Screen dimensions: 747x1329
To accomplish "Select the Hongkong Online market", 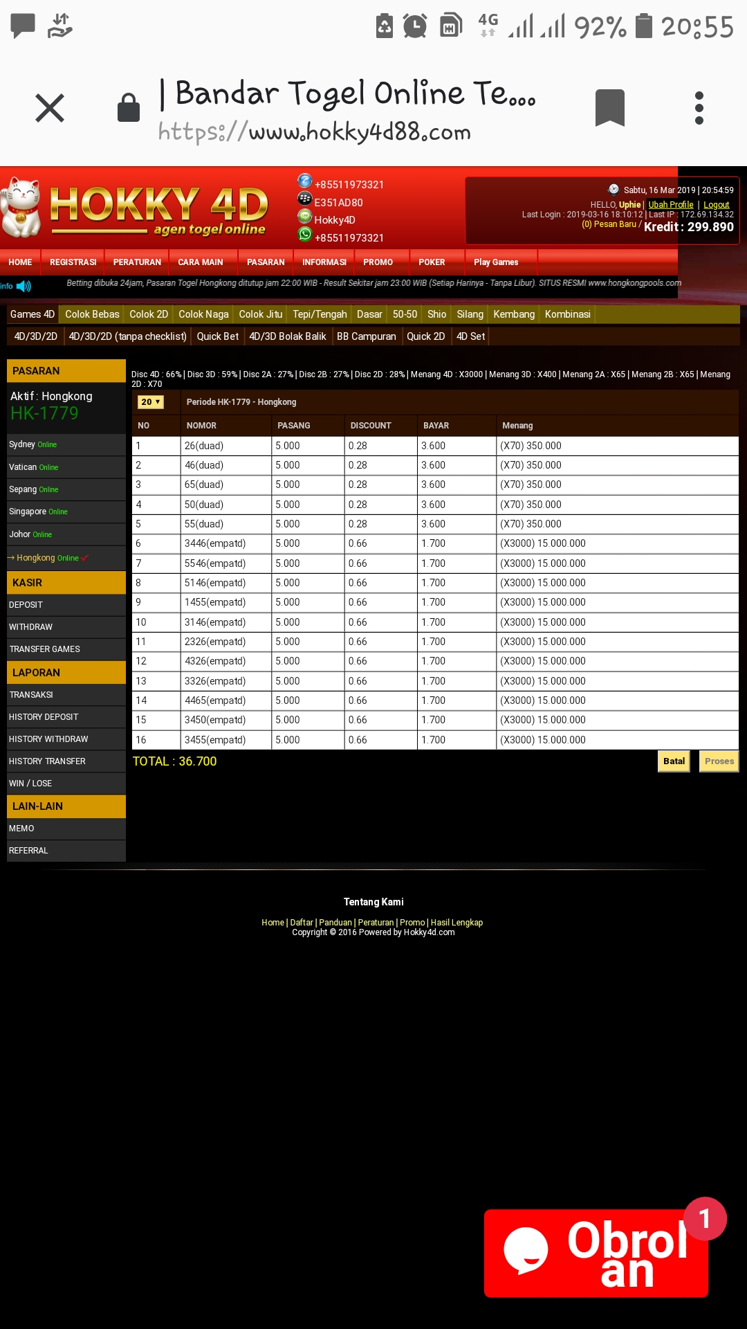I will (66, 558).
